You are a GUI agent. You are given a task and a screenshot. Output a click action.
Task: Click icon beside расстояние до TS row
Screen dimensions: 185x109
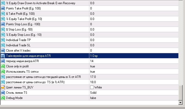[3, 82]
